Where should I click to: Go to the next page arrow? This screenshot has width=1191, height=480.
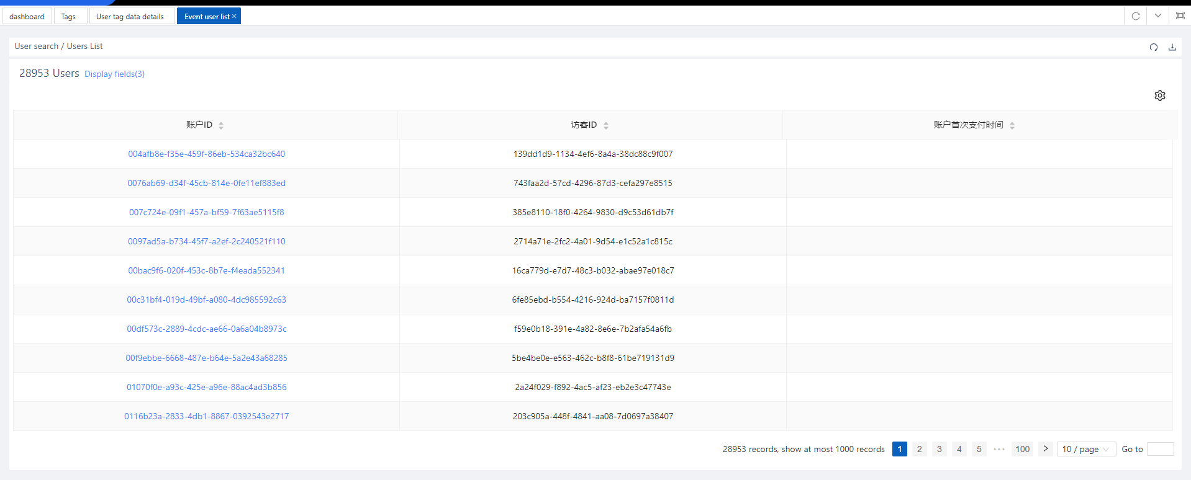1046,449
